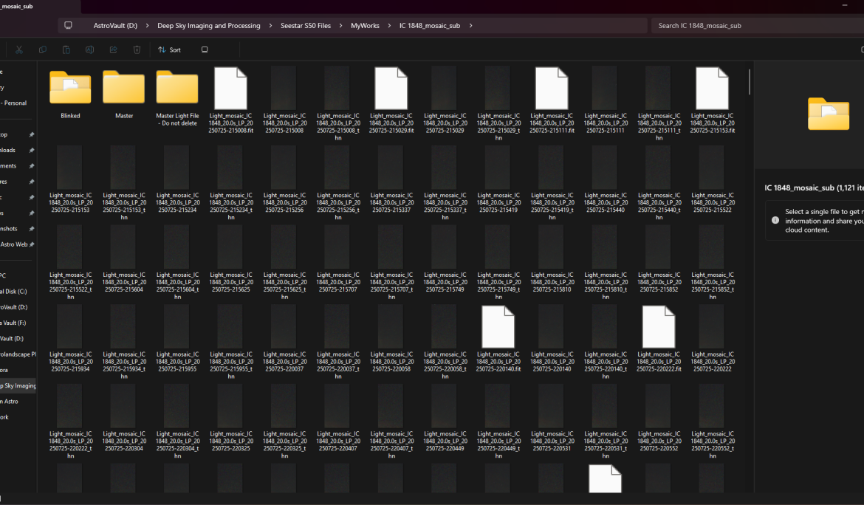Go to AstroVault (D:) in the address bar
Viewport: 864px width, 505px height.
(x=115, y=26)
